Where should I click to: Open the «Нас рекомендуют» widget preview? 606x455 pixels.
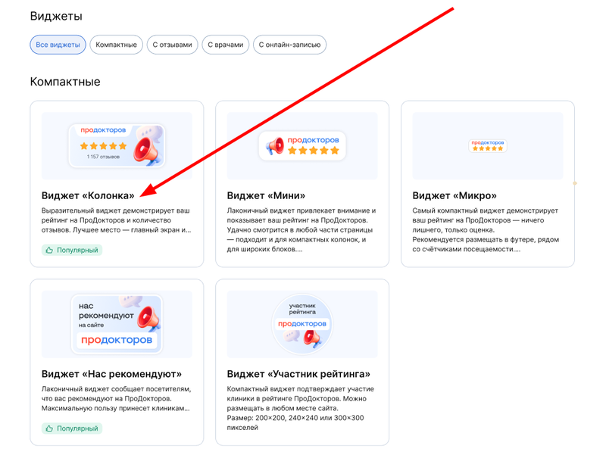[x=117, y=324]
